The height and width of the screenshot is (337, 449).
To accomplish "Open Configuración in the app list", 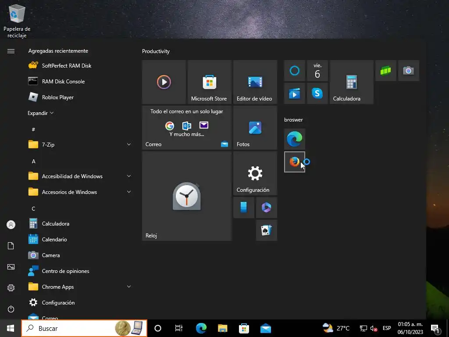I will [80, 303].
